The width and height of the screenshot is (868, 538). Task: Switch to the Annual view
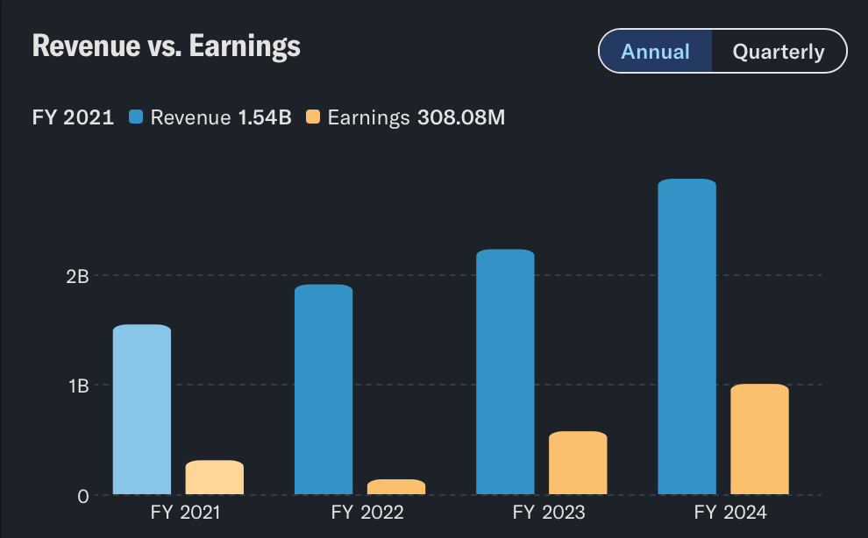[655, 52]
